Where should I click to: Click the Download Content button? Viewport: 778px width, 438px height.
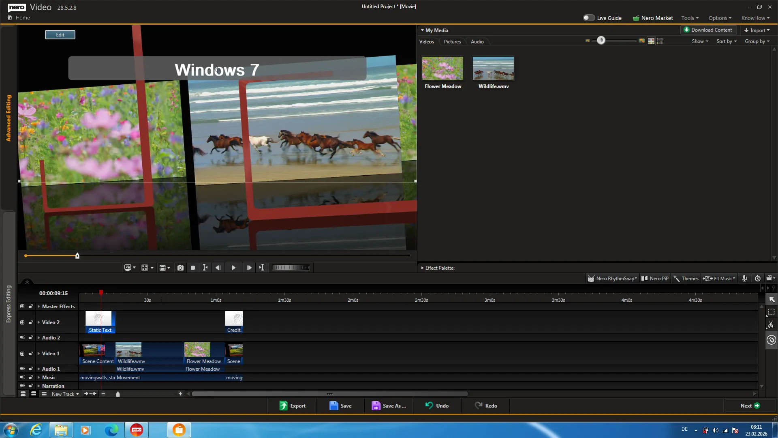point(709,30)
